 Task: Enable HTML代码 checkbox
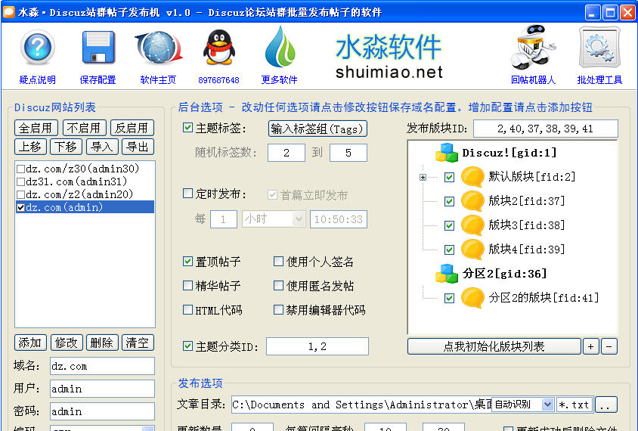coord(187,310)
